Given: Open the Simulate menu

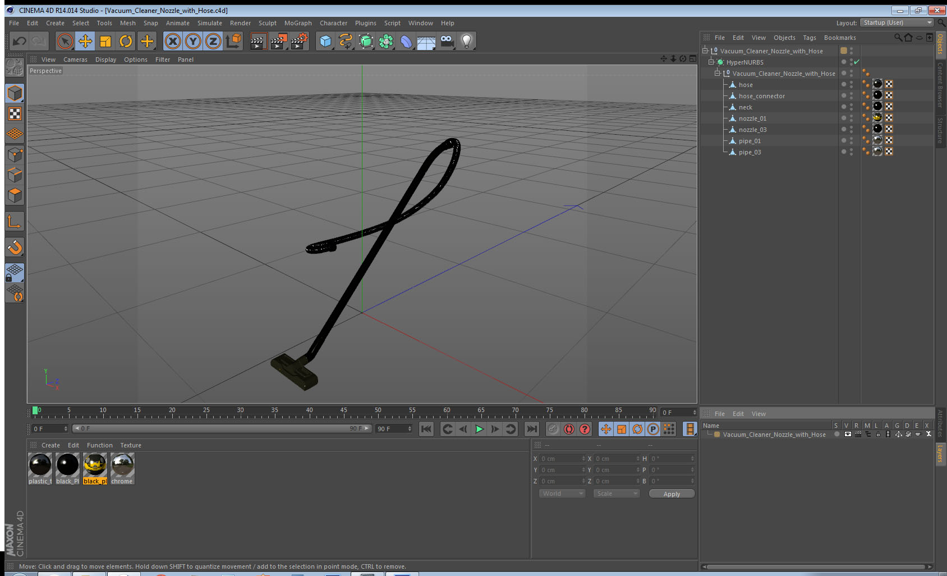Looking at the screenshot, I should 209,23.
